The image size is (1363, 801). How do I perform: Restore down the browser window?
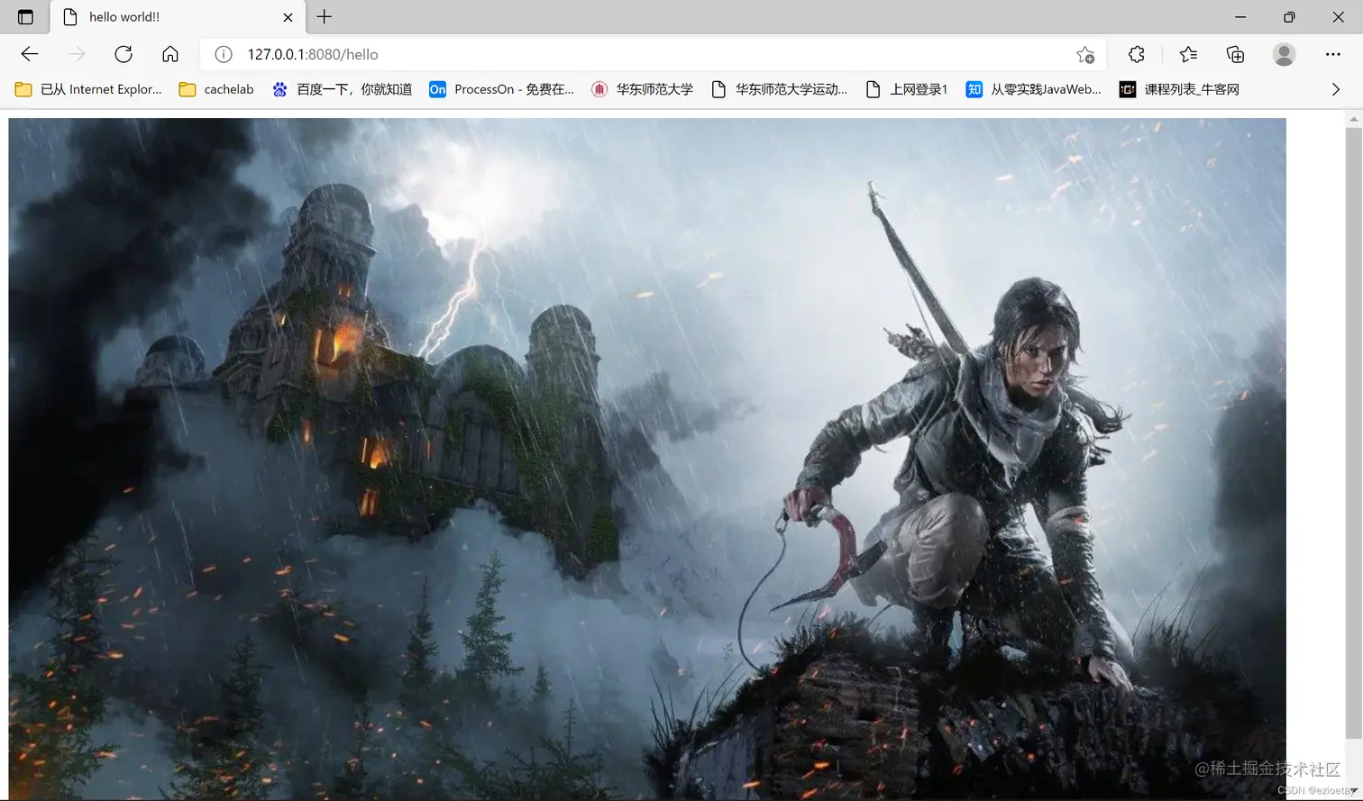click(x=1289, y=17)
